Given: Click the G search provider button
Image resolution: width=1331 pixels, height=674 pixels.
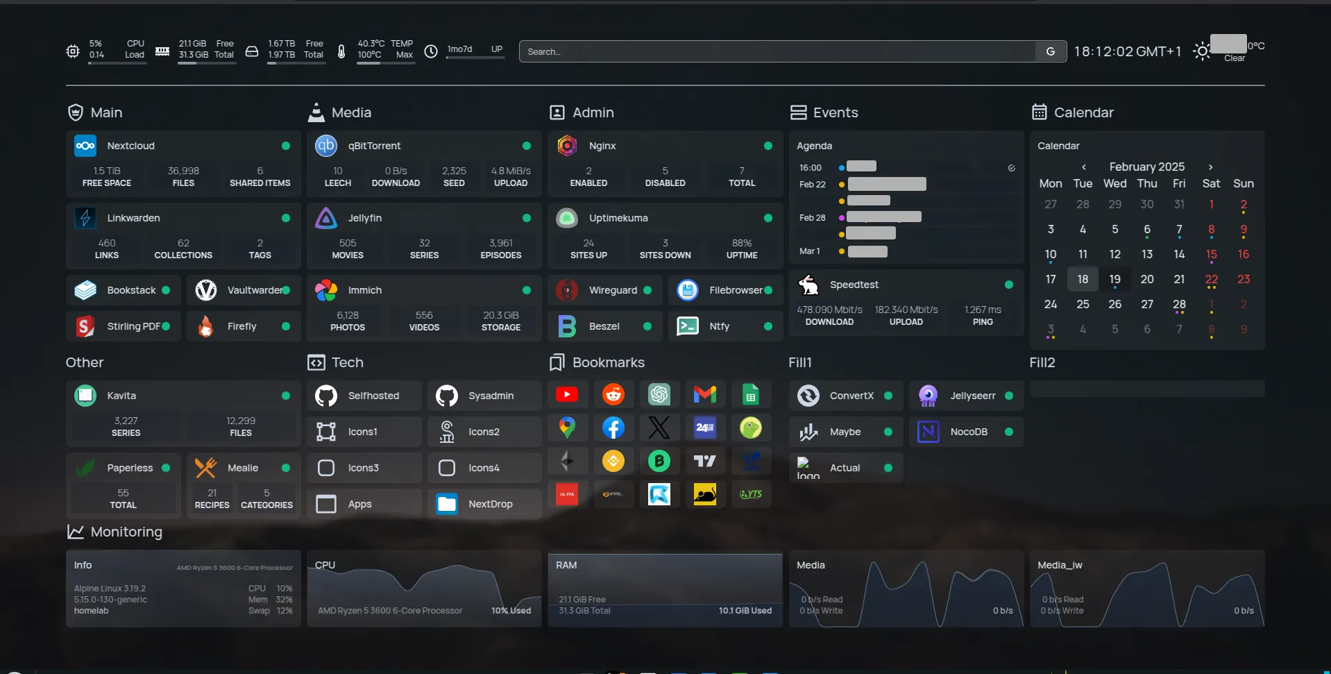Looking at the screenshot, I should [x=1051, y=51].
